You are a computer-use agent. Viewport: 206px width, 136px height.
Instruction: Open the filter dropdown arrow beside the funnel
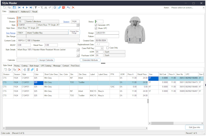point(39,8)
